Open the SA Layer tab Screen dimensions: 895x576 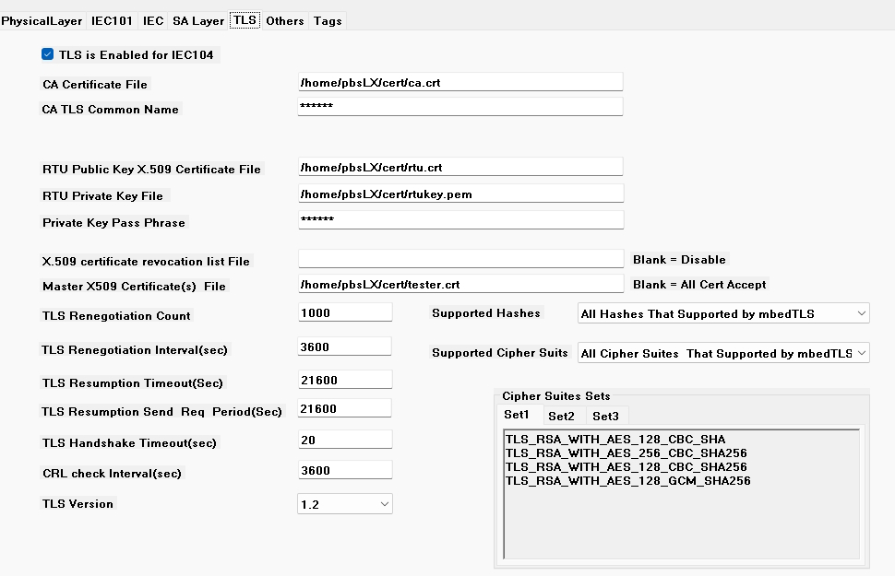point(197,19)
